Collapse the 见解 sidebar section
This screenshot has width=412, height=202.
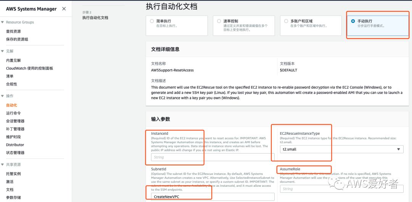(x=2, y=51)
